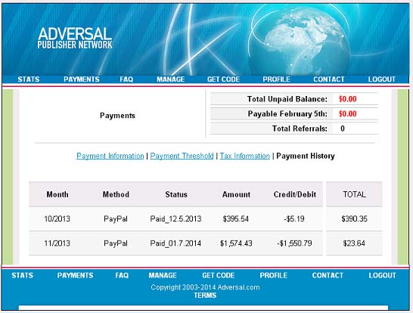Click MANAGE in the footer navigation

click(x=163, y=275)
